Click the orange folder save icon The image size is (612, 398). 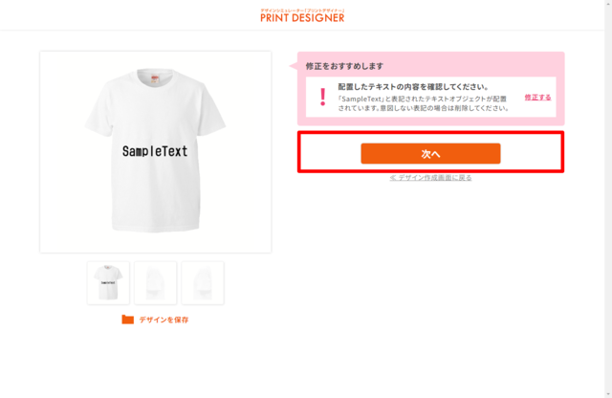tap(127, 320)
